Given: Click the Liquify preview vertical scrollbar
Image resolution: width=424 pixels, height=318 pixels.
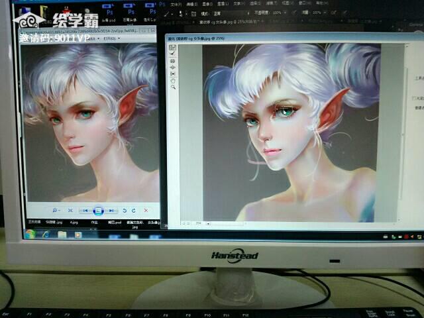Looking at the screenshot, I should coord(403,134).
